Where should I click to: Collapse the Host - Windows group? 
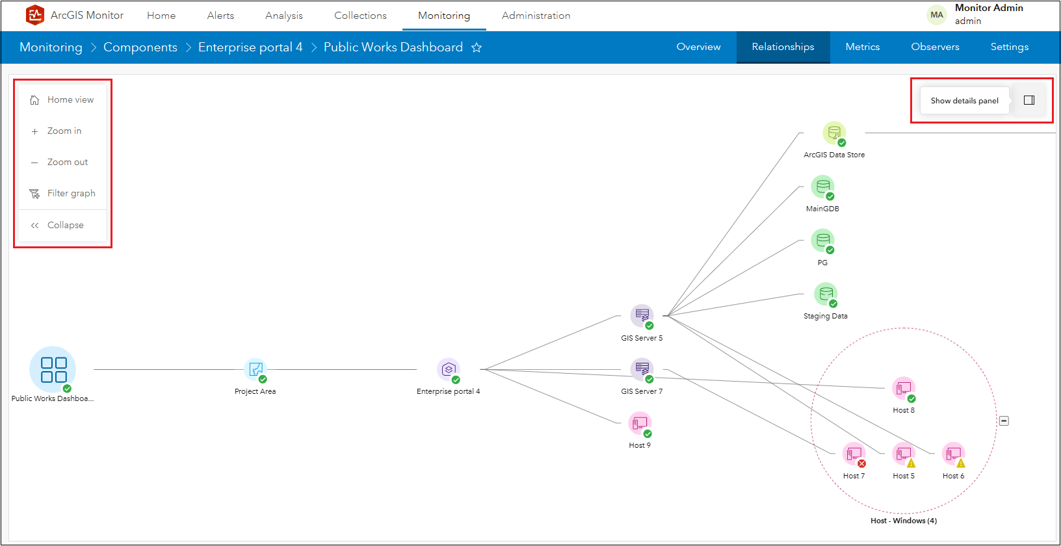(x=1004, y=421)
